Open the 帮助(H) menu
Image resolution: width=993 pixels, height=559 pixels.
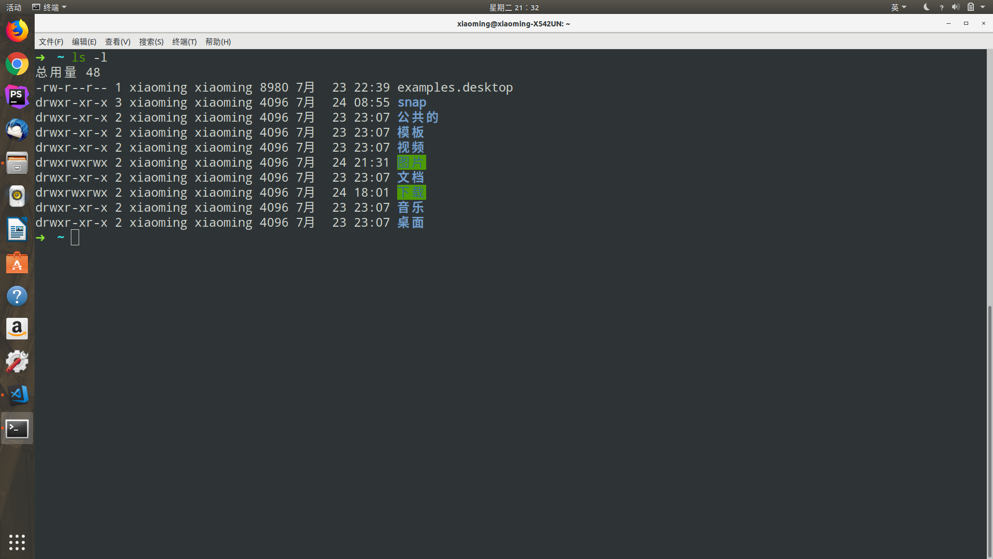218,42
